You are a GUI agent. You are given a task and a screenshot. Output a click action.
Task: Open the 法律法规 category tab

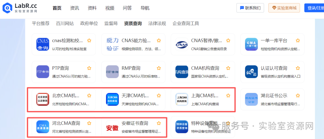click(x=157, y=23)
